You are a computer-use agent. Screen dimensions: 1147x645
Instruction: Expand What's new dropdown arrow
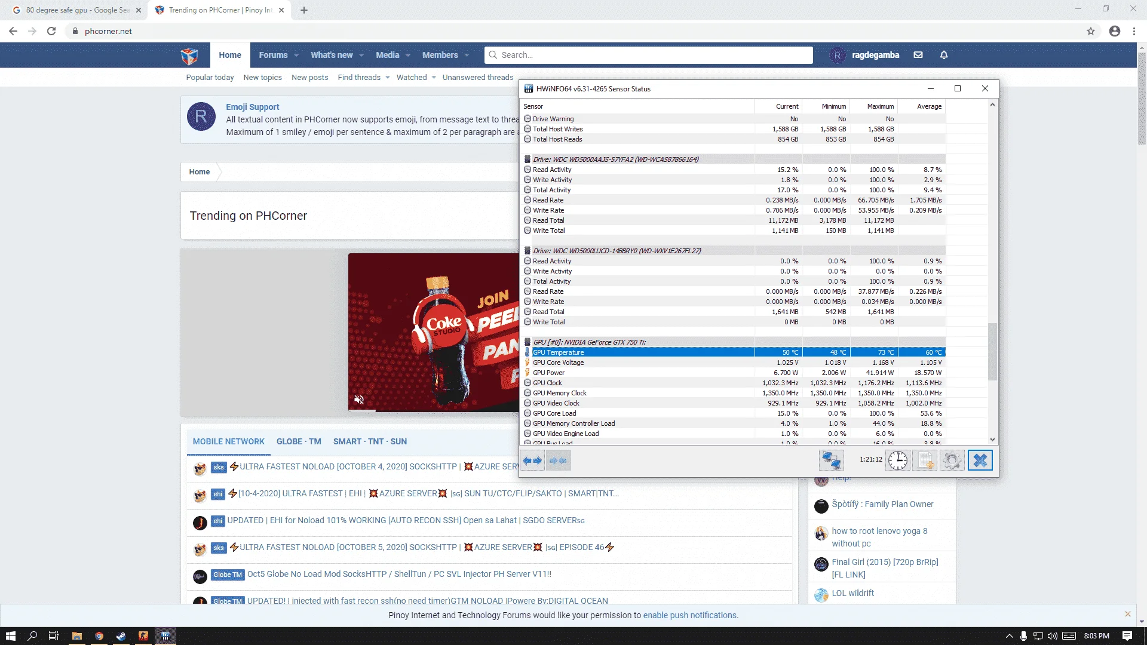coord(361,55)
